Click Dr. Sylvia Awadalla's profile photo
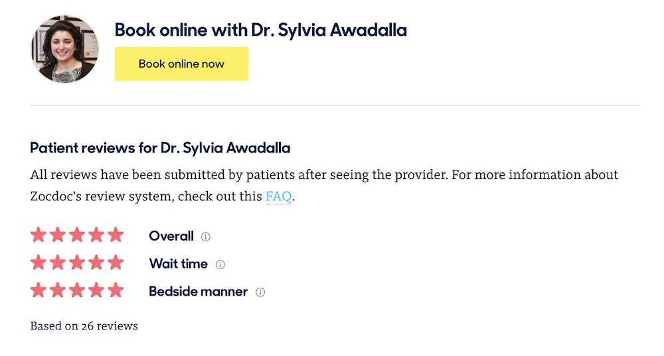 coord(65,48)
